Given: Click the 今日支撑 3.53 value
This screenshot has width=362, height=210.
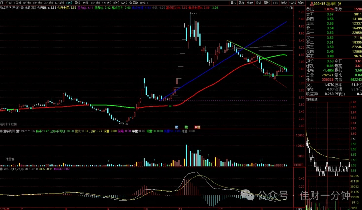Looking at the screenshot, I should 67,8.
